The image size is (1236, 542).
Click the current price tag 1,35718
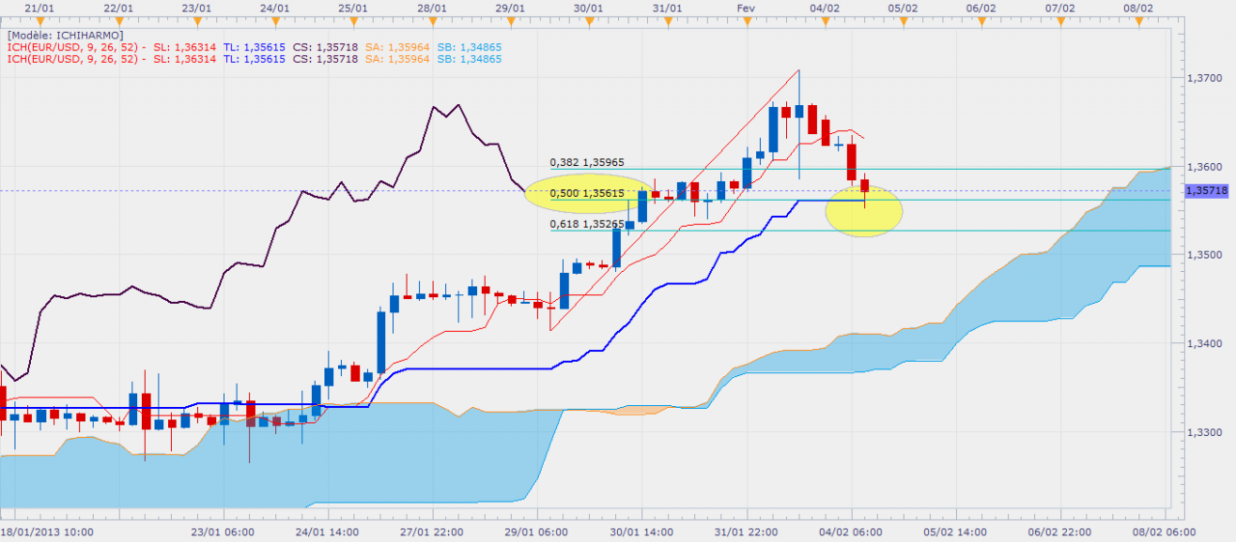[x=1206, y=191]
